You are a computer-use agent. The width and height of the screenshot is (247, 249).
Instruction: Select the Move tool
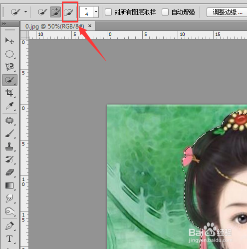pyautogui.click(x=9, y=40)
